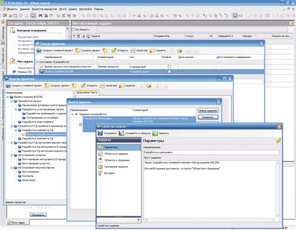Collapse Задание на разработку in Запуск проекта
This screenshot has width=296, height=230.
tap(72, 114)
